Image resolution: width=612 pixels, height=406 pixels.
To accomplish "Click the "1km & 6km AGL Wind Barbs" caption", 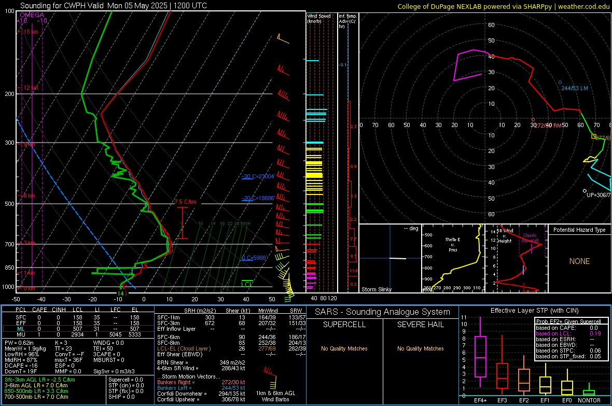I will (275, 396).
